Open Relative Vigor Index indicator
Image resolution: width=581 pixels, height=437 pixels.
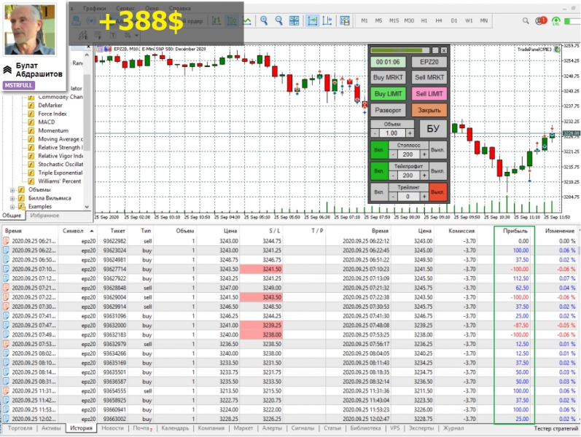click(x=61, y=156)
